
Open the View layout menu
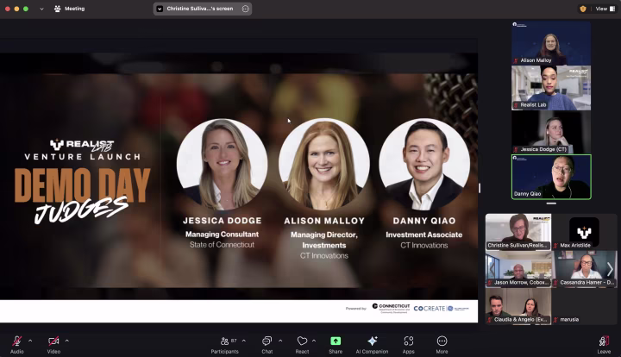tap(605, 9)
